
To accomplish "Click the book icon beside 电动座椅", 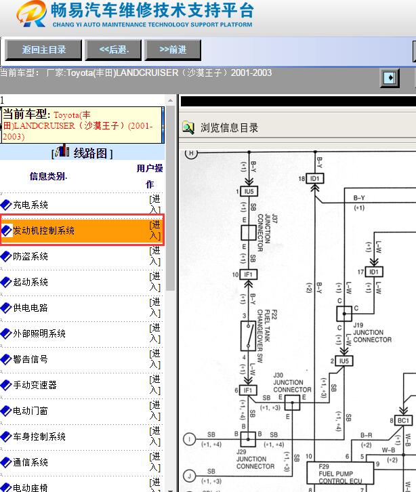I will coord(6,487).
